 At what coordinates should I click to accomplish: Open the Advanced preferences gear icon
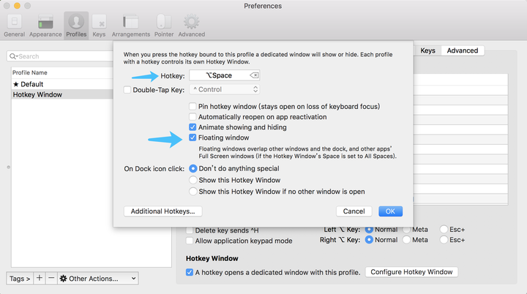pyautogui.click(x=191, y=24)
